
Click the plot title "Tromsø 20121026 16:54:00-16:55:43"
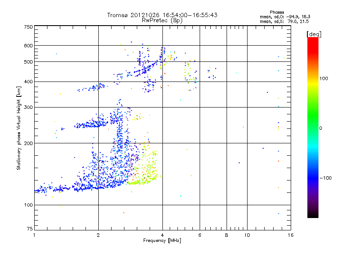click(162, 15)
